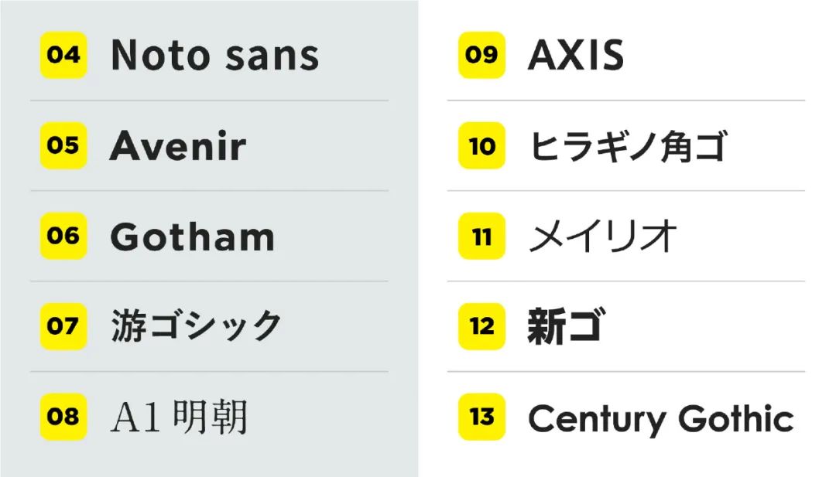Screen dimensions: 836x477
Task: Click the Noto sans font name
Action: pyautogui.click(x=214, y=56)
